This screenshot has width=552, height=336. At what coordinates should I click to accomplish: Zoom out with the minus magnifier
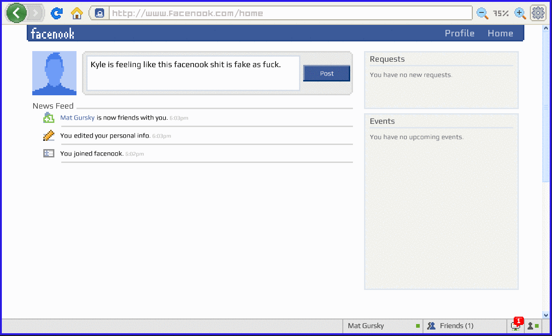pyautogui.click(x=482, y=13)
